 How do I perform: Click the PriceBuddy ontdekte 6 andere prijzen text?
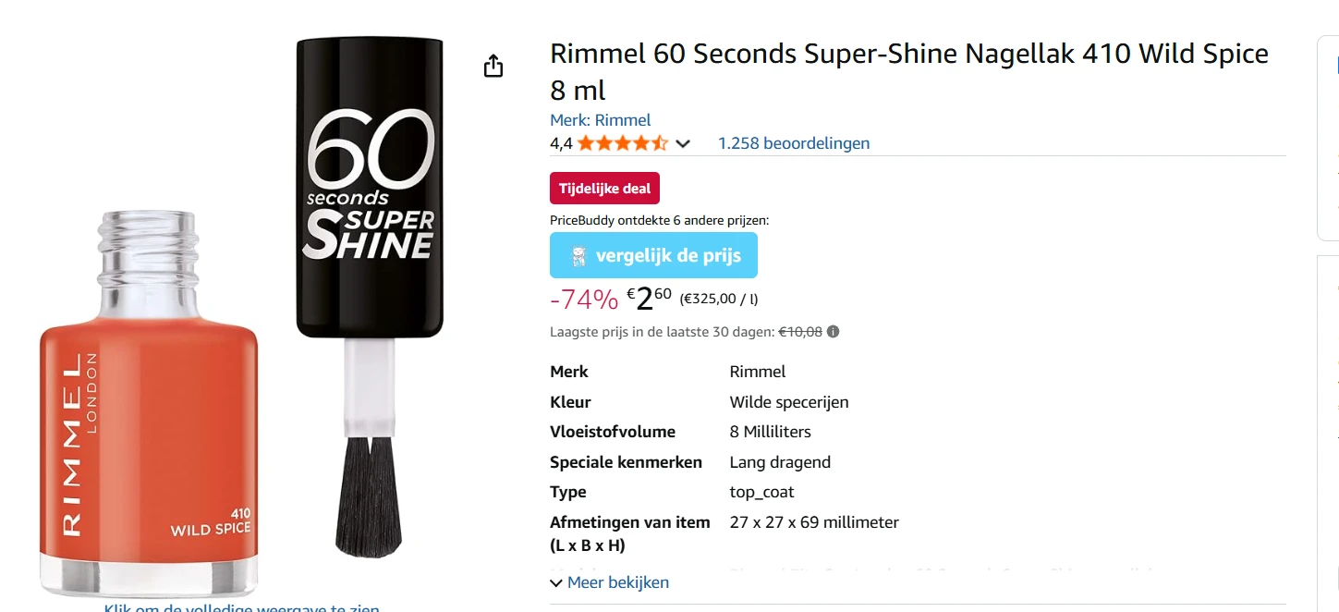pos(659,220)
